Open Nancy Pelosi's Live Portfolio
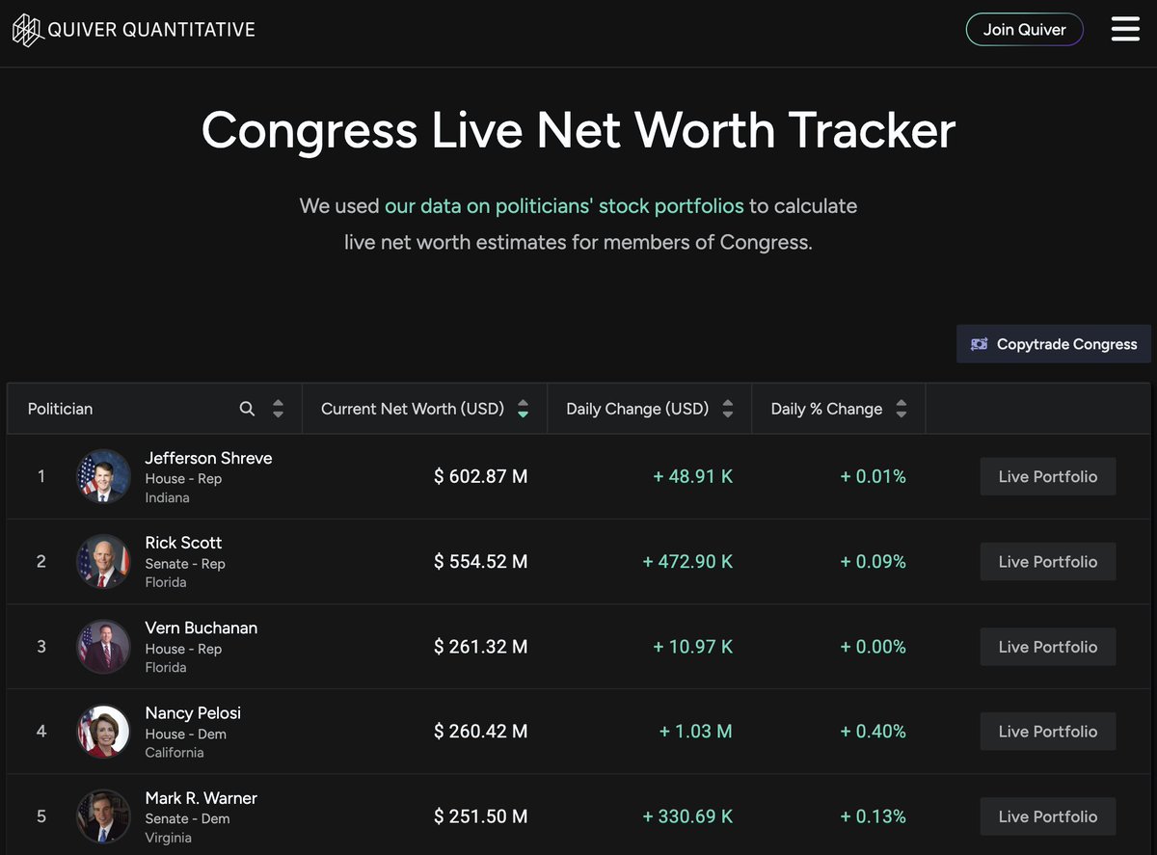The image size is (1157, 855). click(x=1048, y=732)
